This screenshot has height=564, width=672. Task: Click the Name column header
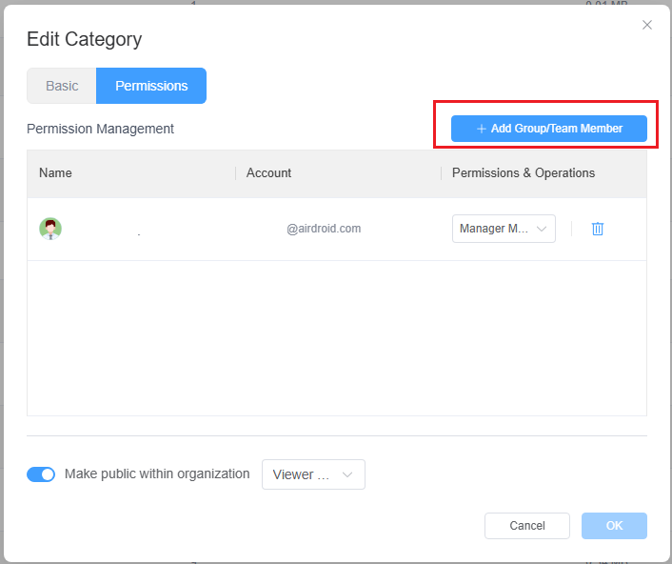(55, 173)
